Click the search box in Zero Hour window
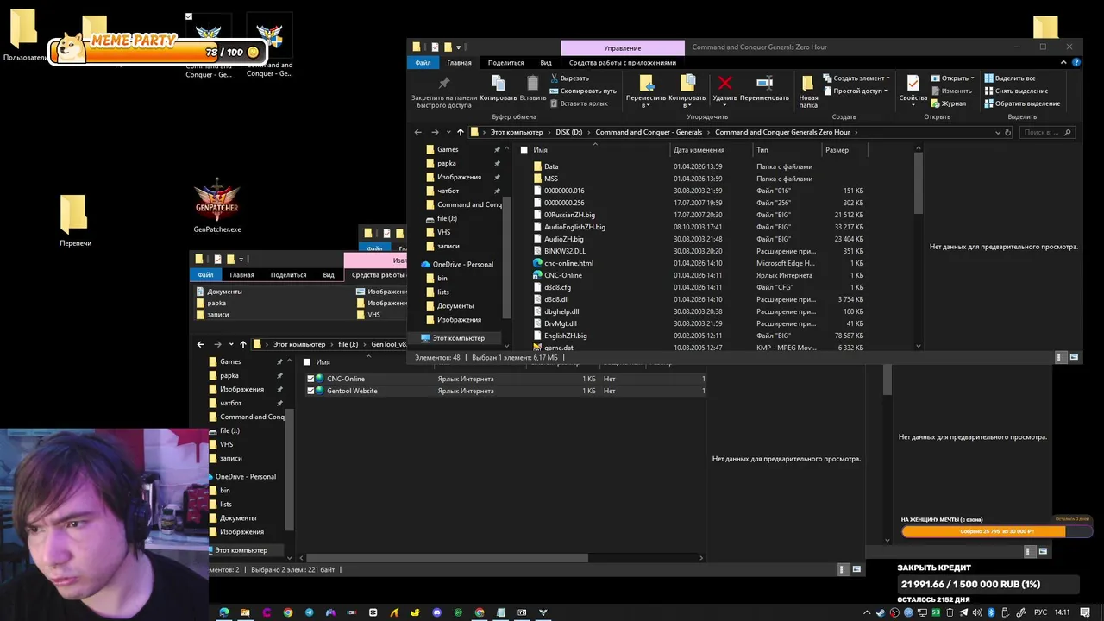Image resolution: width=1104 pixels, height=621 pixels. [x=1048, y=132]
